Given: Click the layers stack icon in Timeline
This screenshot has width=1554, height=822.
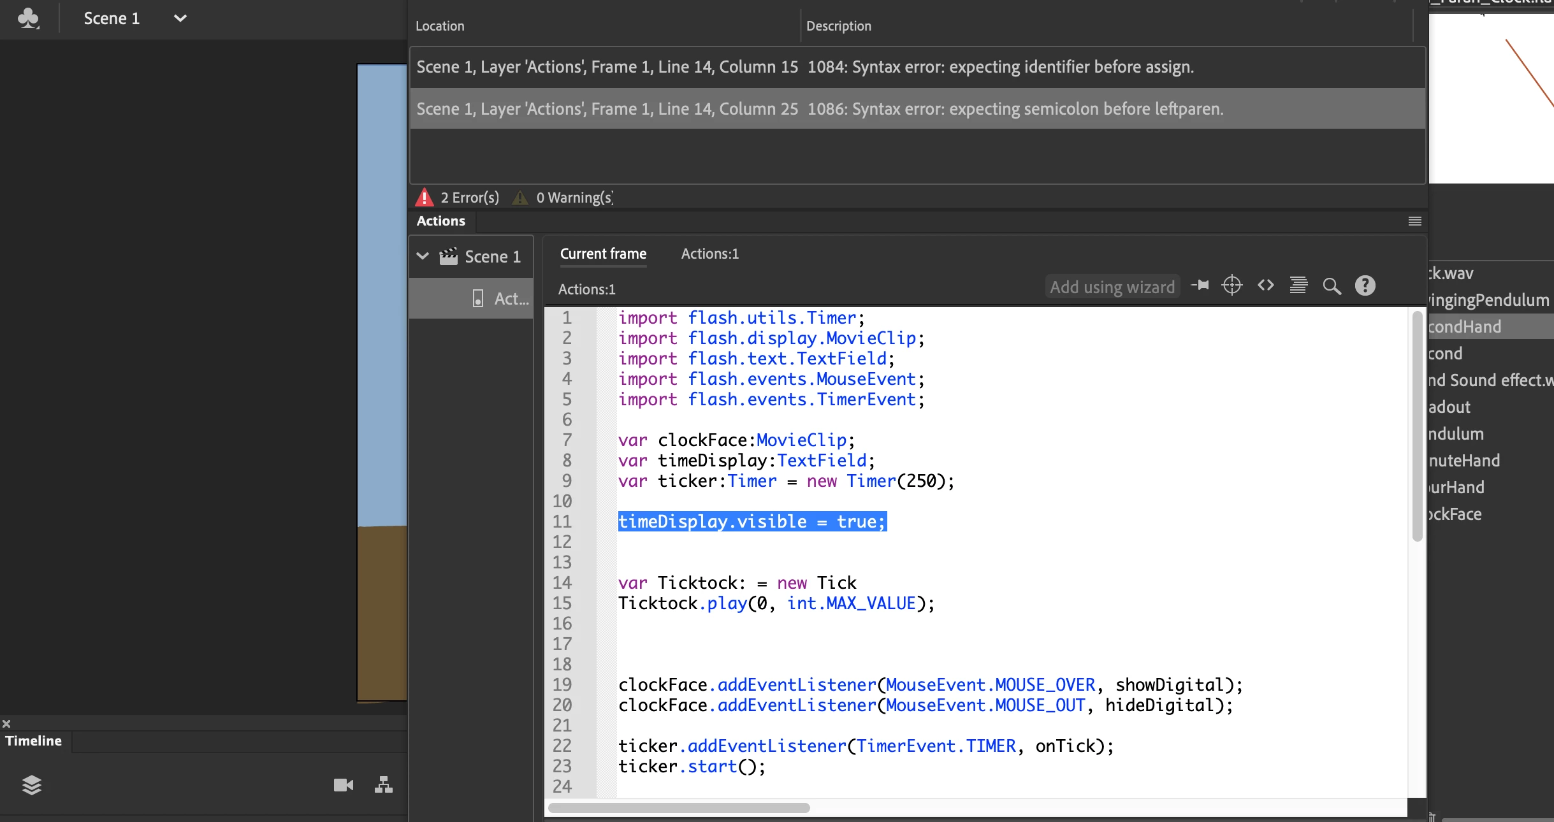Looking at the screenshot, I should click(32, 785).
